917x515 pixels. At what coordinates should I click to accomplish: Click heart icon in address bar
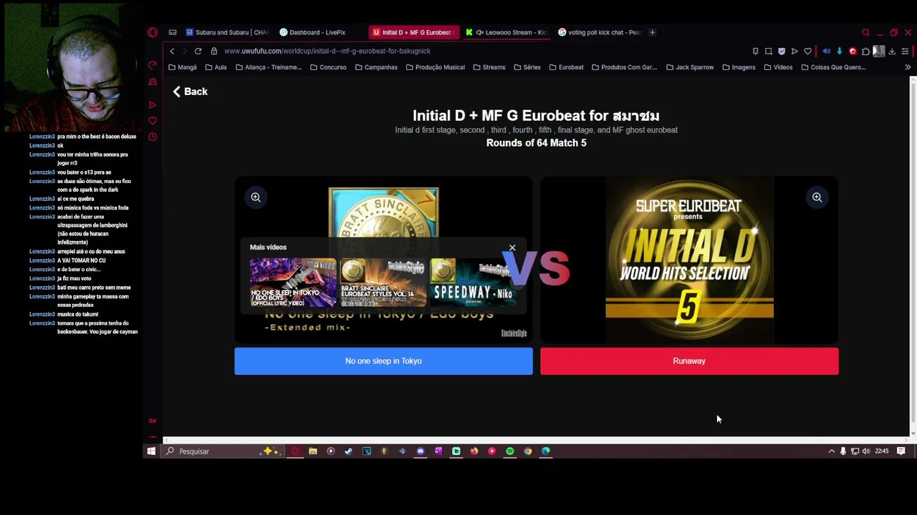808,51
